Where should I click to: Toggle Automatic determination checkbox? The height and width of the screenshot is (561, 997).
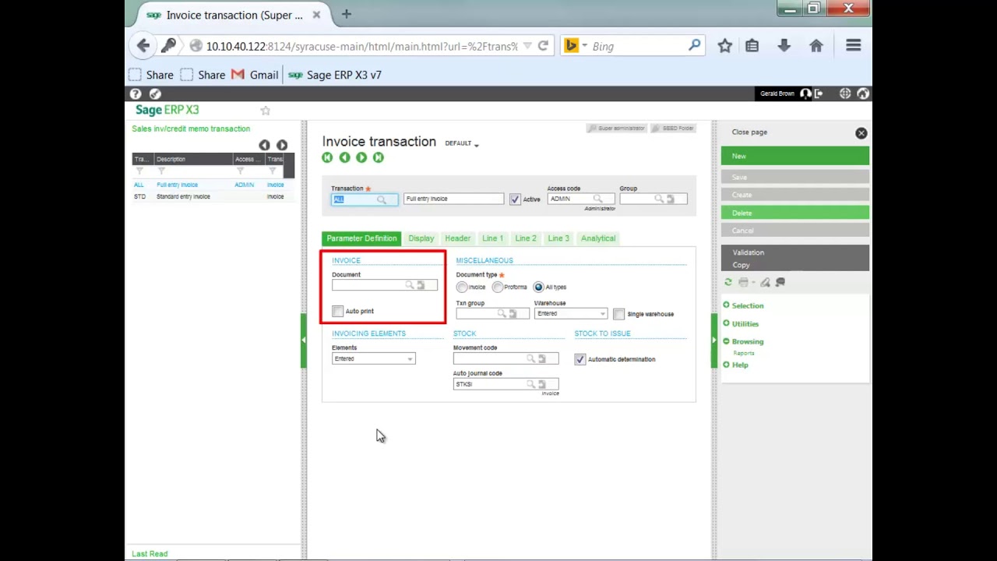580,359
